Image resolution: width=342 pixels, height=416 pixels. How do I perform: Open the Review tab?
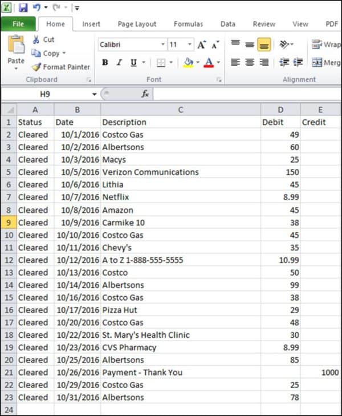pos(264,24)
